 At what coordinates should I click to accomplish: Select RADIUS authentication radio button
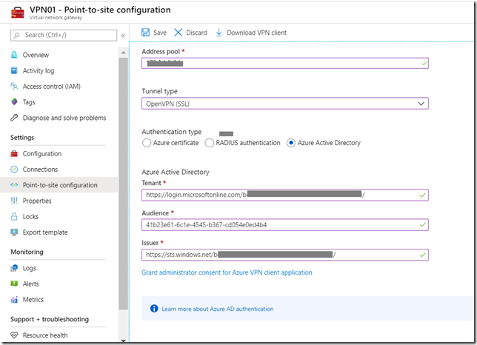pyautogui.click(x=210, y=143)
